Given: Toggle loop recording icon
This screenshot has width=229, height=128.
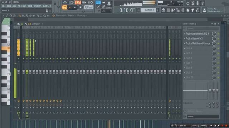Looking at the screenshot, I should [90, 2].
